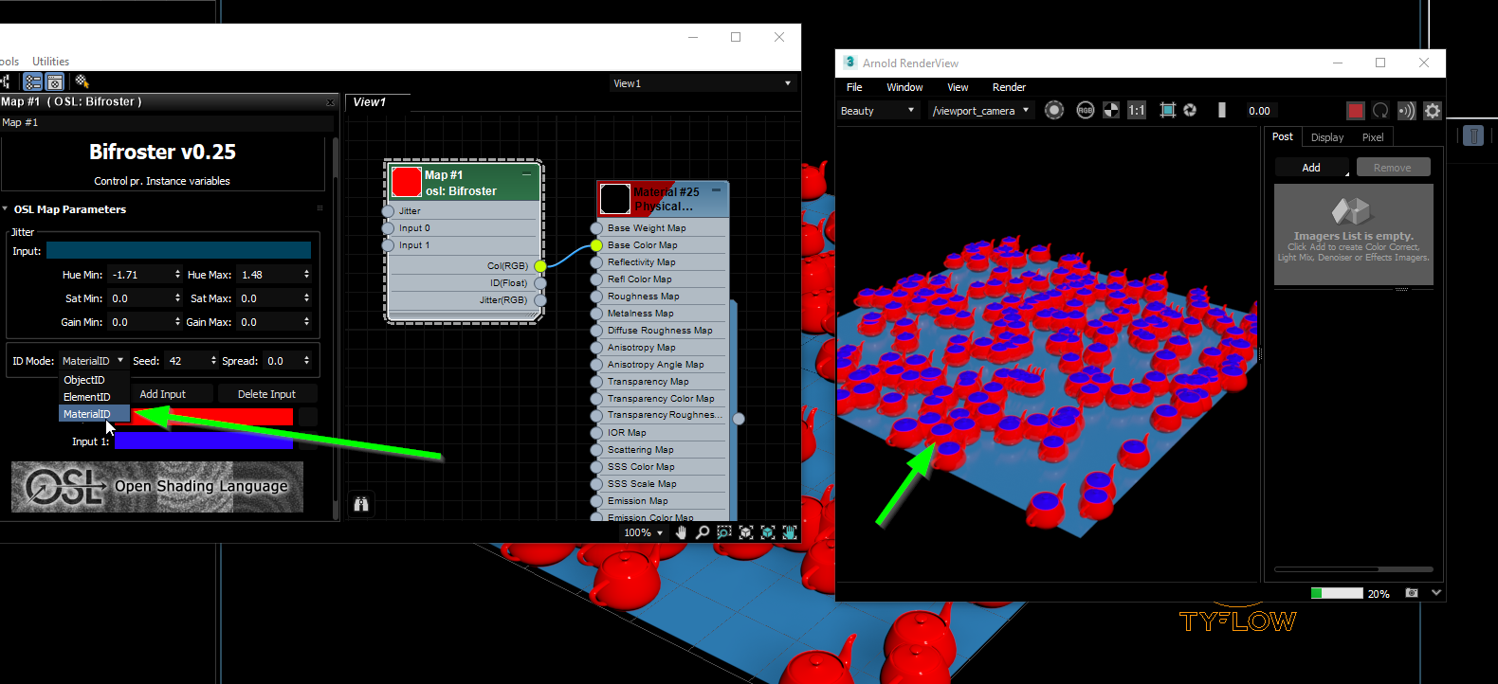Open the 100% zoom level dropdown
1498x684 pixels.
pos(643,532)
